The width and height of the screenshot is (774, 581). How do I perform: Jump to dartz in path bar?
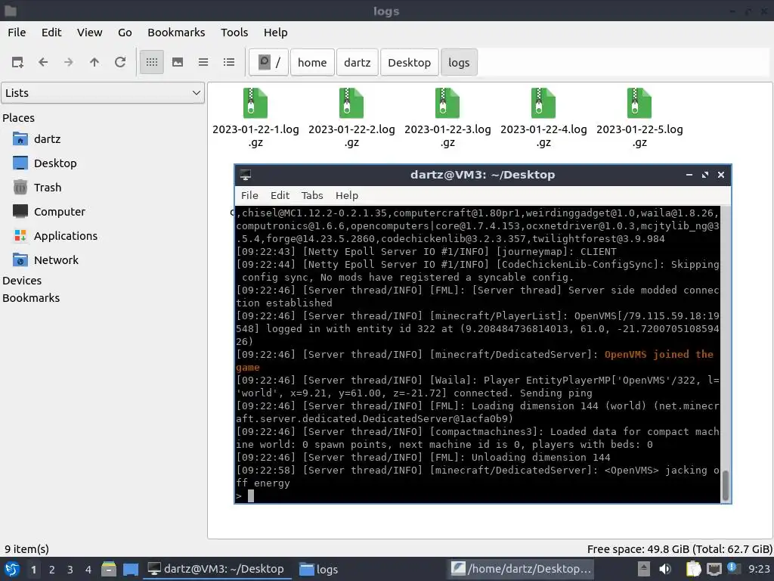coord(357,62)
